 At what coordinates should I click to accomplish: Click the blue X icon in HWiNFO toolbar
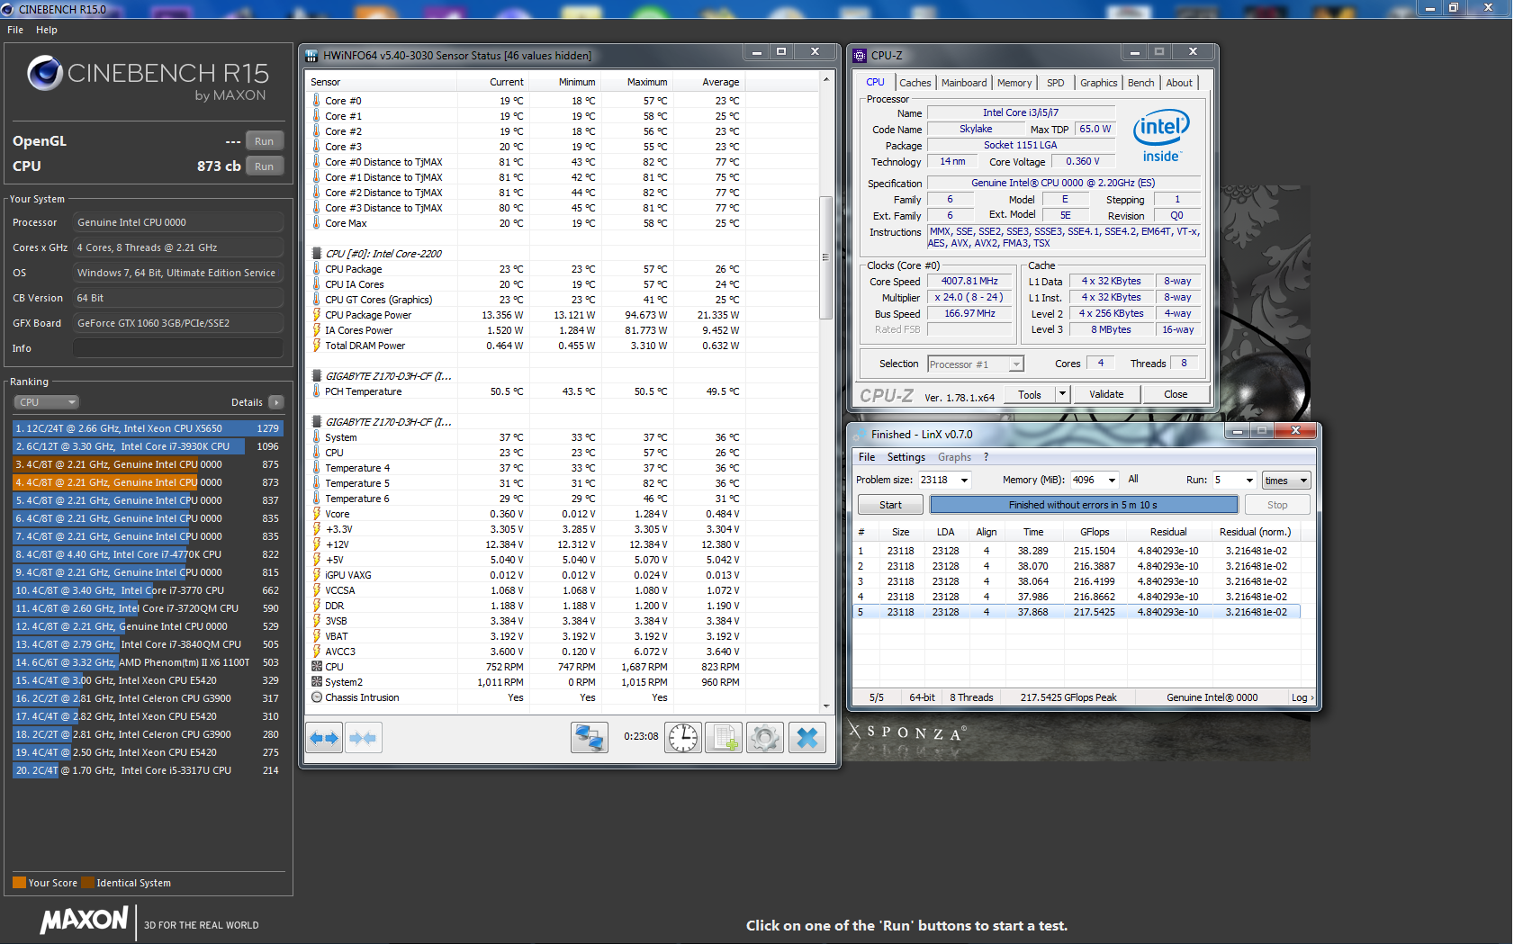point(807,738)
